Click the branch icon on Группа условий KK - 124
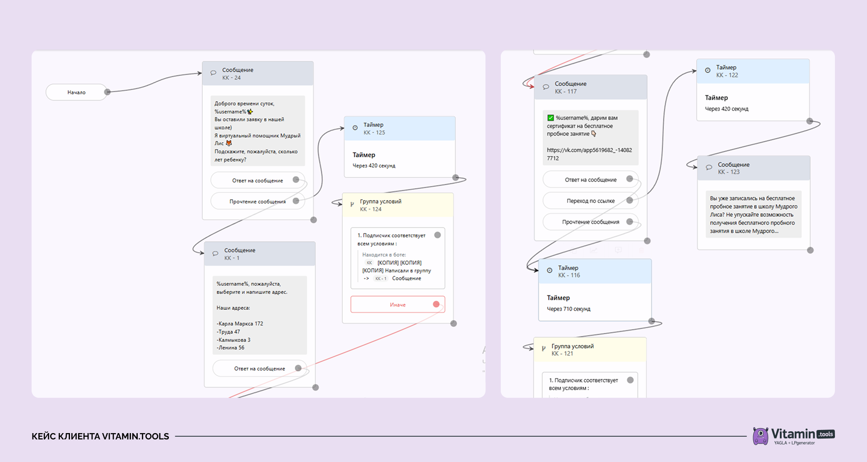 tap(352, 205)
